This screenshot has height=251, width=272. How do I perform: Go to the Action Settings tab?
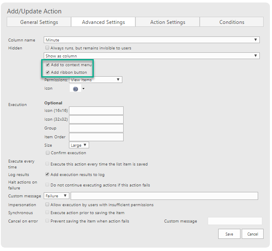[x=167, y=22]
